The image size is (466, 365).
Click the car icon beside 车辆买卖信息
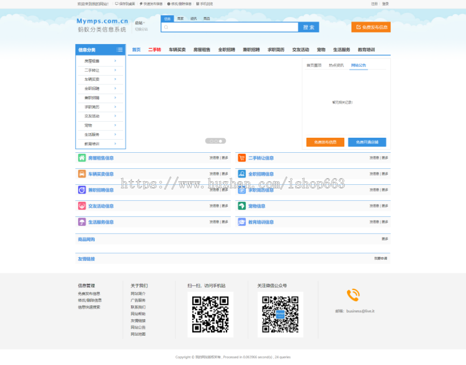point(82,174)
